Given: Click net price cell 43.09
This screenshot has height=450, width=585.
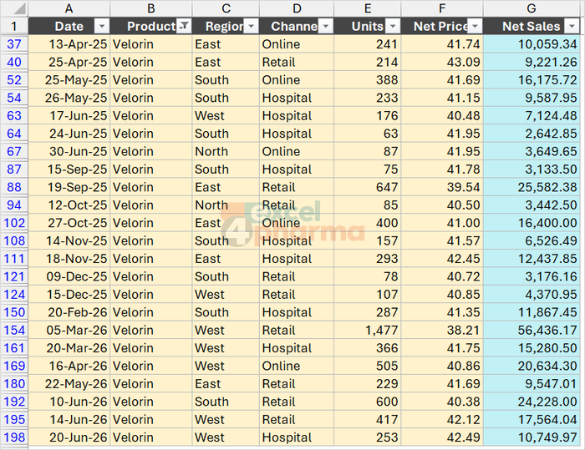Looking at the screenshot, I should pos(442,62).
